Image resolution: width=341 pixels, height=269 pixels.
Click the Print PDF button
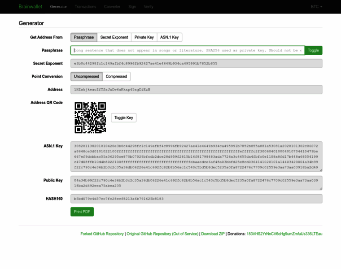82,212
